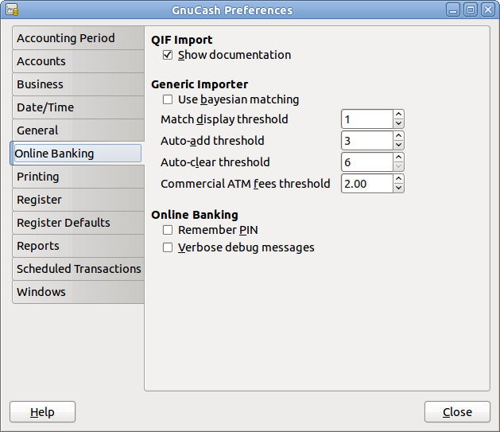
Task: Select the Business tab
Action: click(x=78, y=84)
